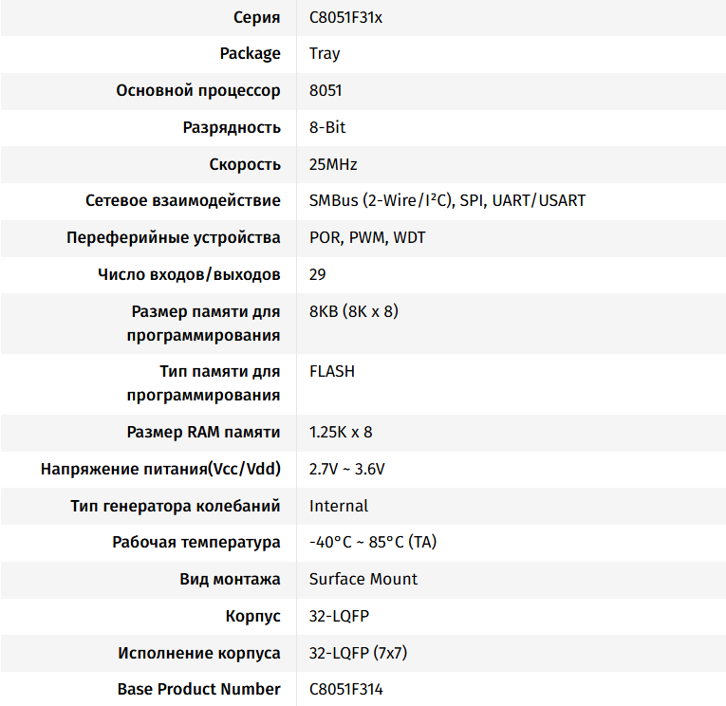This screenshot has width=726, height=706.
Task: Select the Переферийные устройства label
Action: pos(174,237)
